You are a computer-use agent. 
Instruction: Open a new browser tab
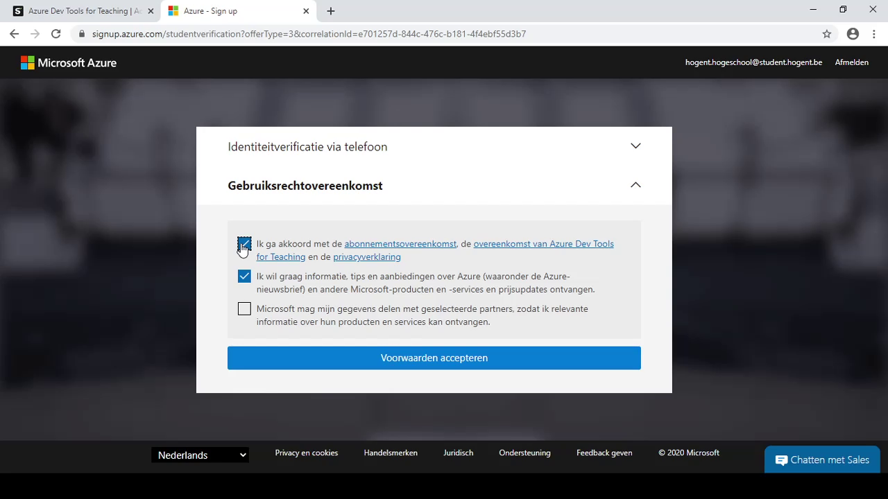pyautogui.click(x=331, y=11)
